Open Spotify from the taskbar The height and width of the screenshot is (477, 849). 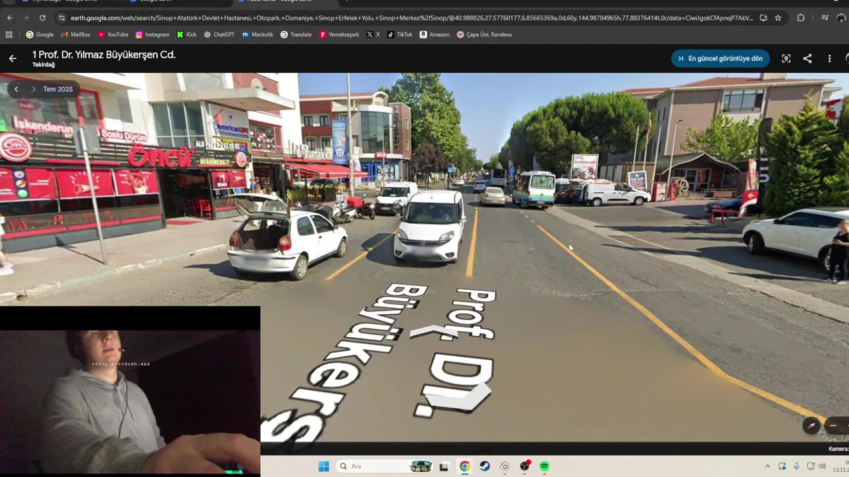point(545,466)
